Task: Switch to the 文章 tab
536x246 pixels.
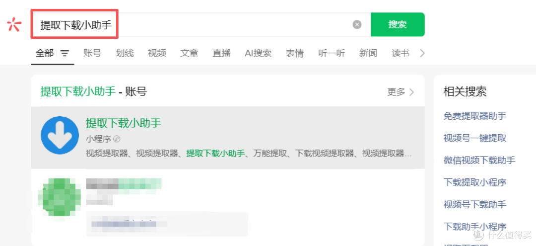Action: pyautogui.click(x=190, y=53)
